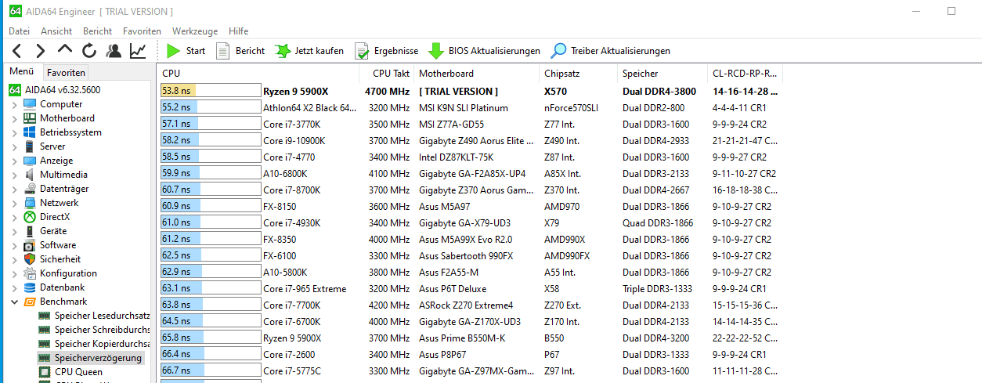Open Bericht from the toolbar

(x=240, y=51)
